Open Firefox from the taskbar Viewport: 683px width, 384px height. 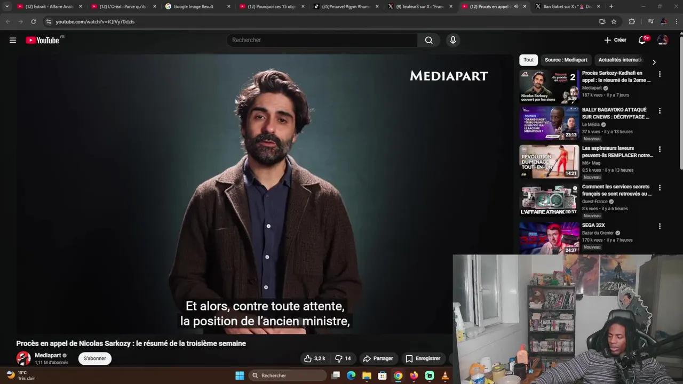click(x=414, y=375)
